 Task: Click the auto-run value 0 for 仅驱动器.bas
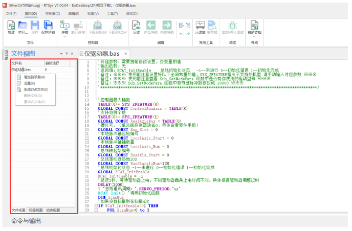46,70
